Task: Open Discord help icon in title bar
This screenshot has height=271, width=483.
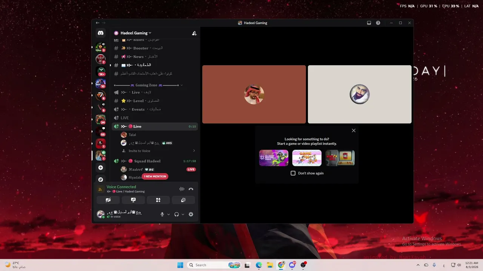Action: click(378, 23)
